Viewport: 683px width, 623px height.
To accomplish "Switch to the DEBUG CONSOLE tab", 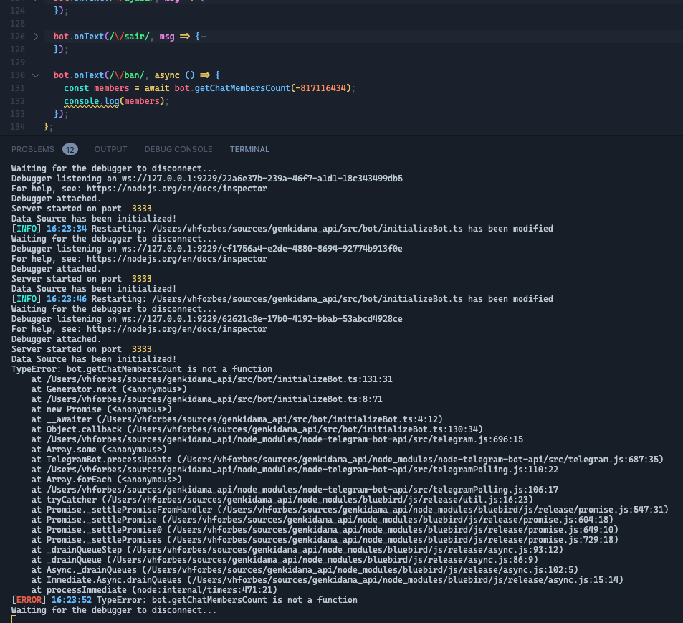I will [x=178, y=149].
